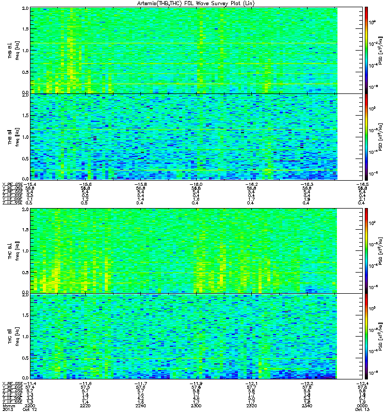The height and width of the screenshot is (413, 387).
Task: Click the THC Y_RE_GSE value "57.5"
Action: click(85, 388)
